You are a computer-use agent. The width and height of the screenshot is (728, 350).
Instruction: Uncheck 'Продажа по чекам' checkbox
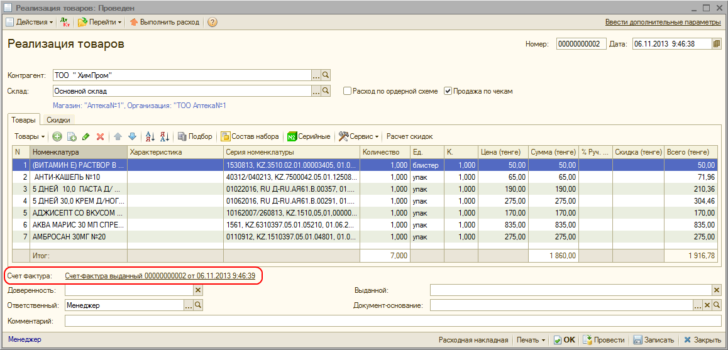(x=448, y=91)
